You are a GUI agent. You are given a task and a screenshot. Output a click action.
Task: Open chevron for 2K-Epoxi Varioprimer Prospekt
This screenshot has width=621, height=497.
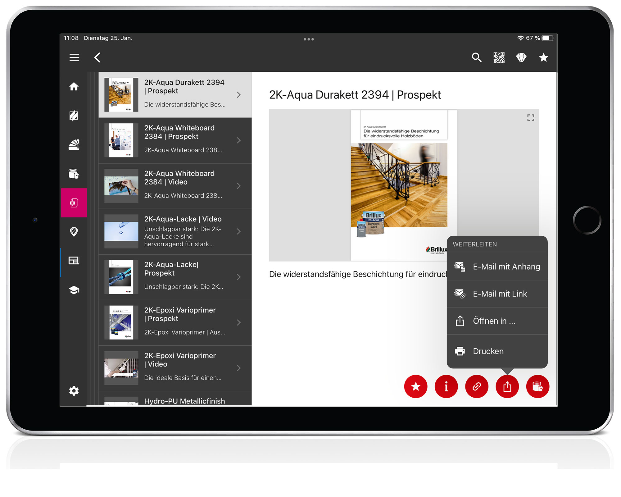(x=239, y=322)
